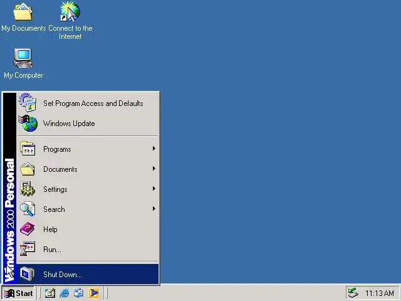Screen dimensions: 401x301
Task: Launch Outlook Express from Quick Launch
Action: (78, 293)
